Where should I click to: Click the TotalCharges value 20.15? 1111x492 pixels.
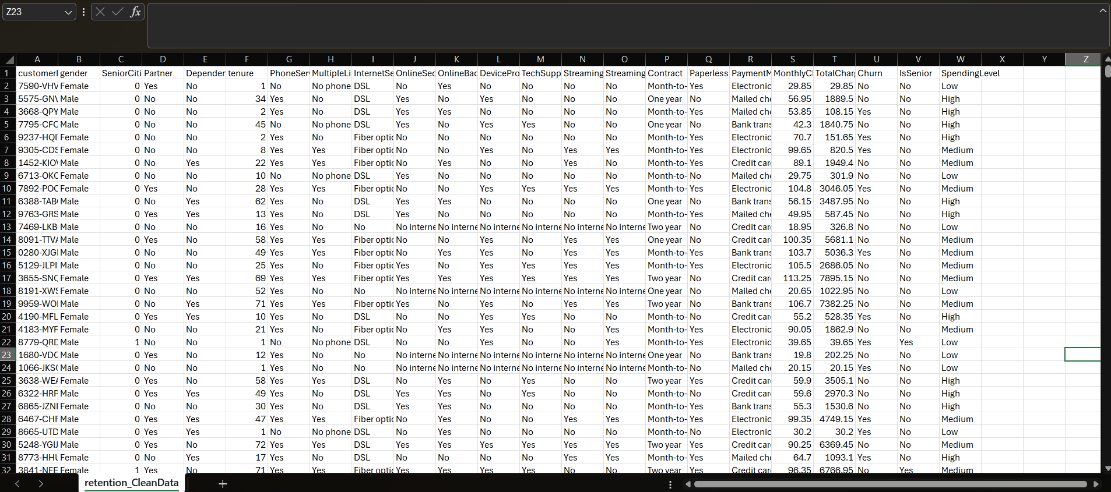835,368
